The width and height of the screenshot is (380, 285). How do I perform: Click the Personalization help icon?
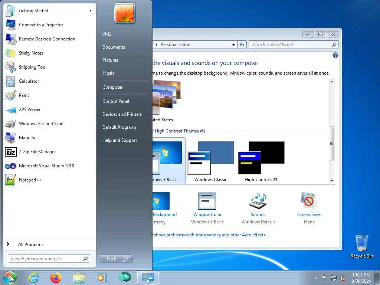(x=335, y=56)
